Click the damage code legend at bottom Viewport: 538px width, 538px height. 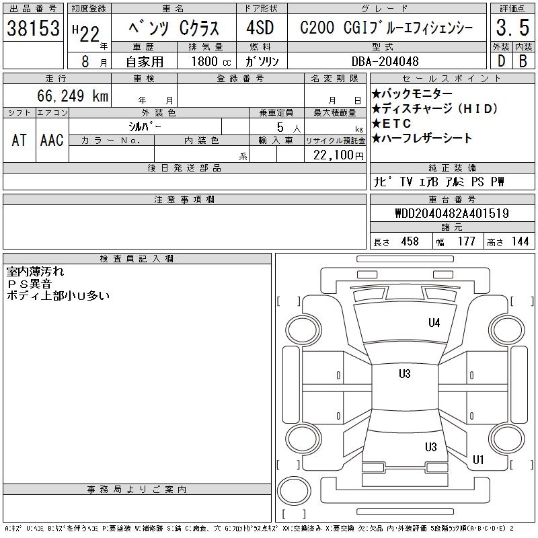(x=260, y=529)
